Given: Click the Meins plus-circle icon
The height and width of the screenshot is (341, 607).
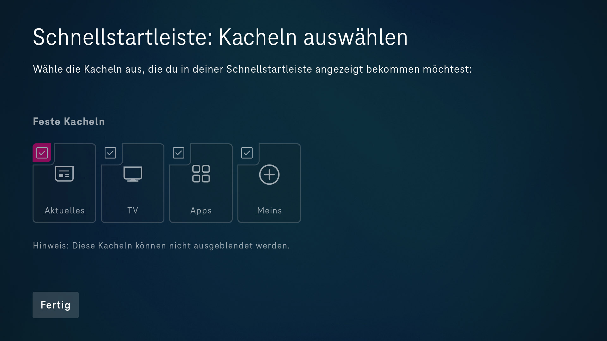Looking at the screenshot, I should tap(269, 174).
